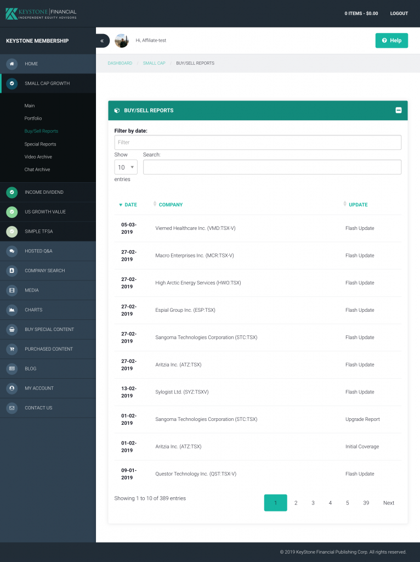Go to DASHBOARD breadcrumb

coord(120,64)
